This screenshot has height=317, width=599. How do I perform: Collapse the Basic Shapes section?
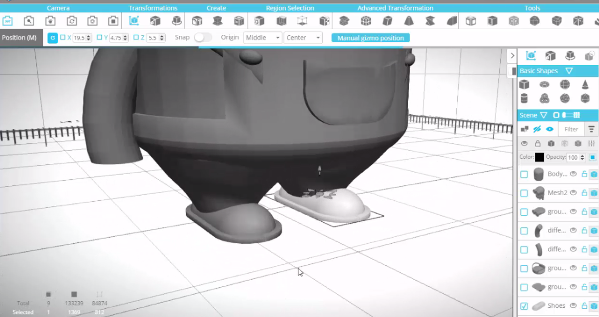click(569, 71)
